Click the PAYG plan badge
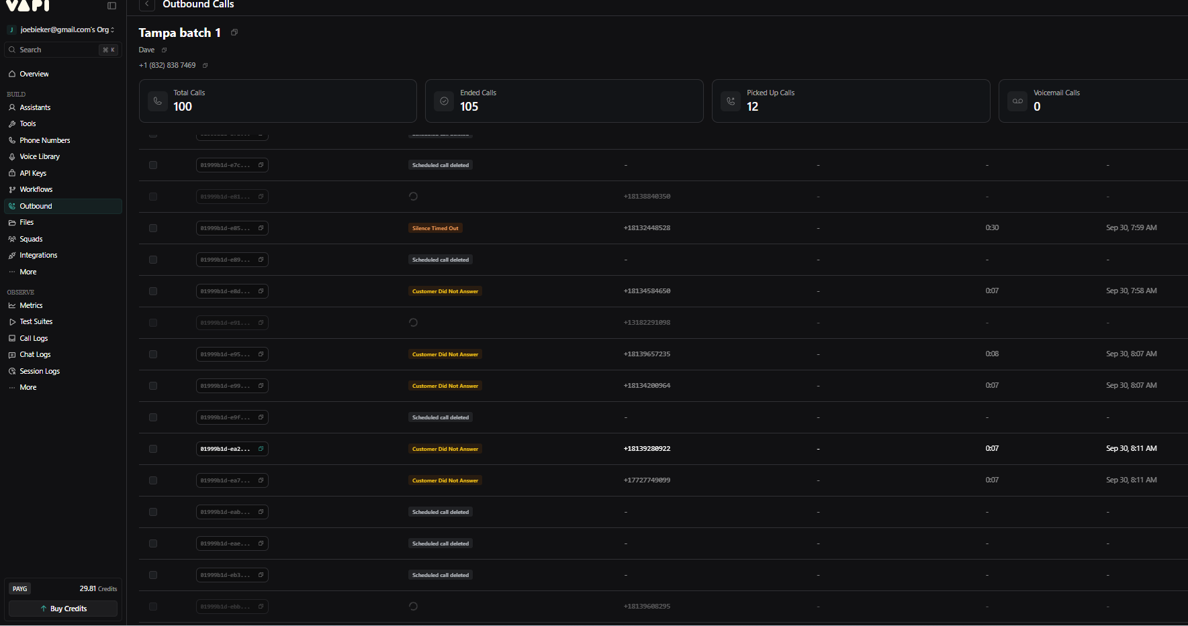Image resolution: width=1188 pixels, height=626 pixels. 20,588
